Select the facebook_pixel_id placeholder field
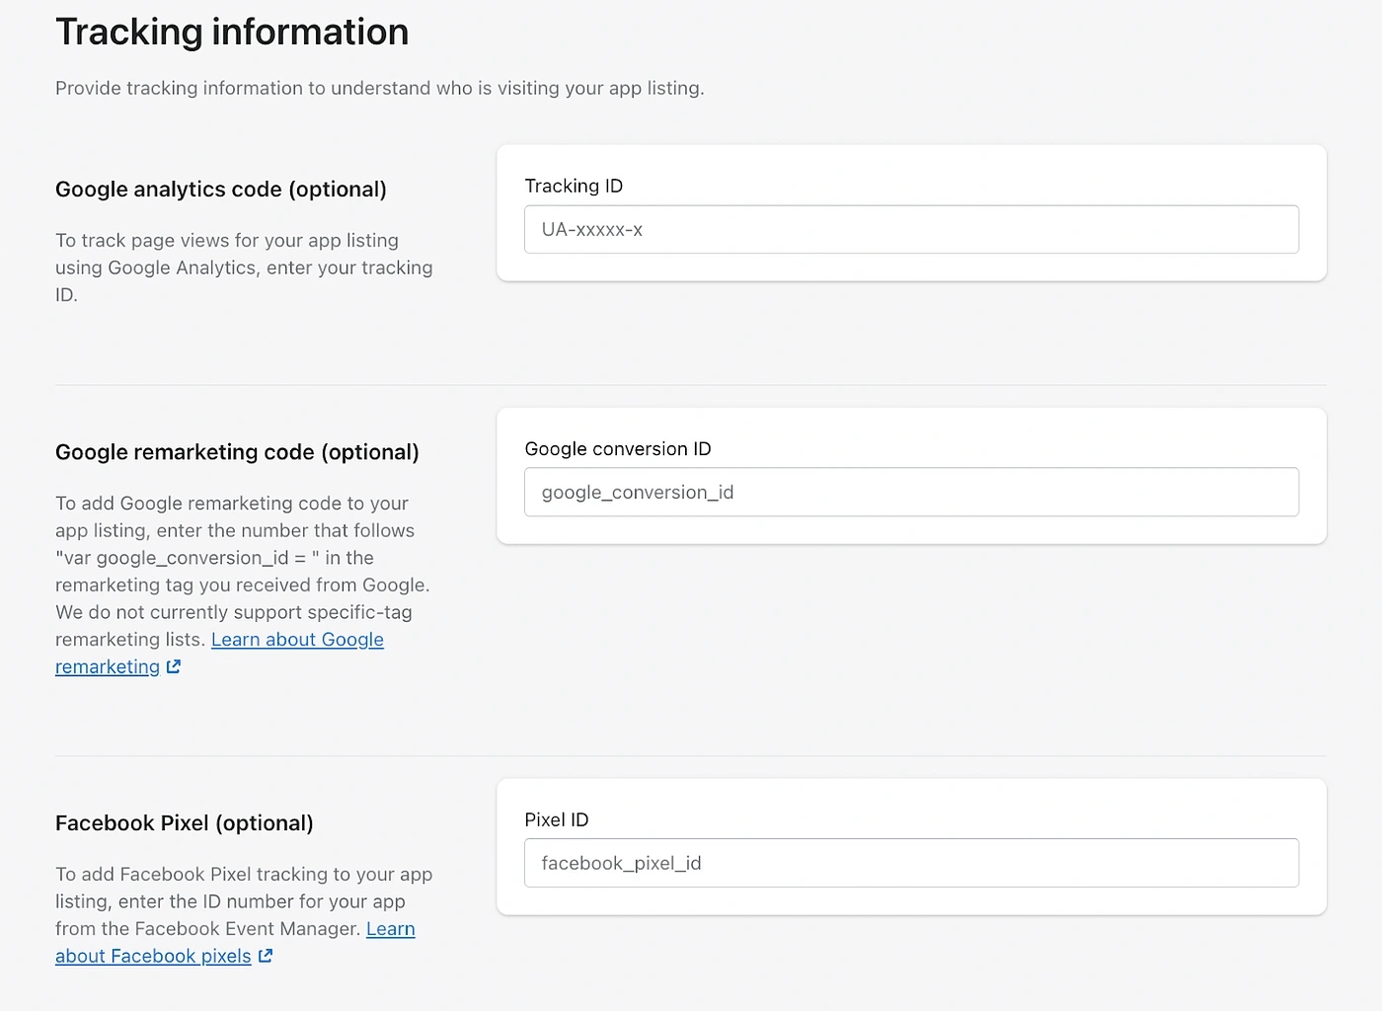 910,862
